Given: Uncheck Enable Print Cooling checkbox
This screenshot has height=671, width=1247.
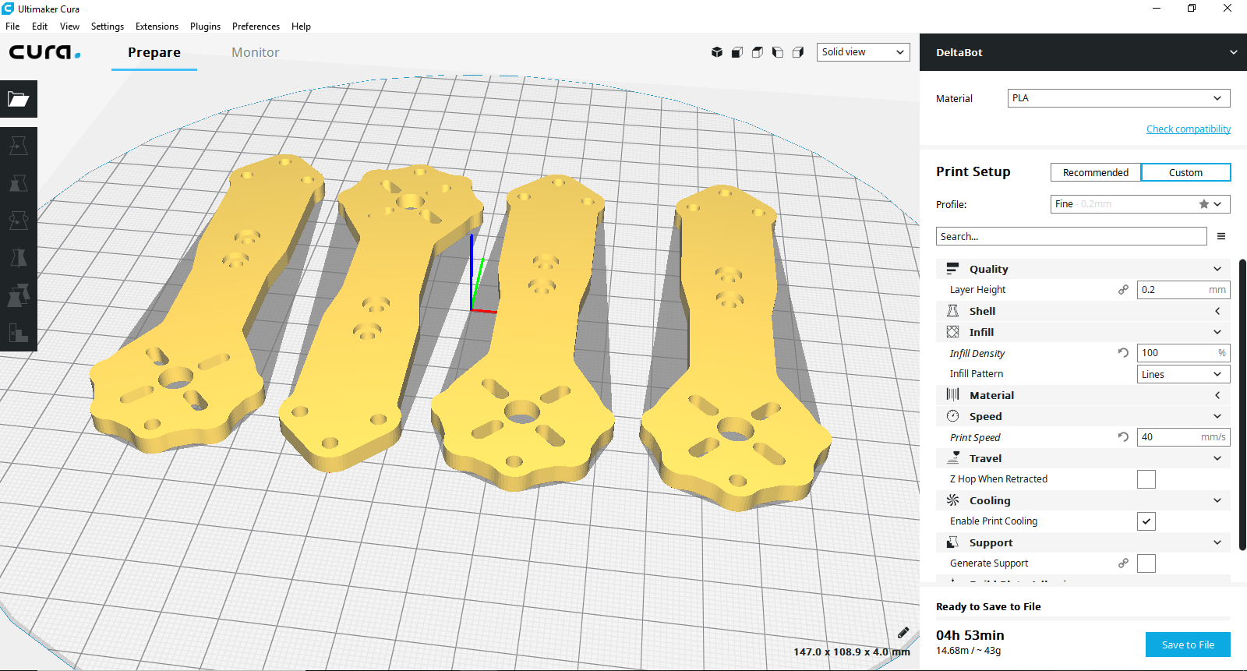Looking at the screenshot, I should [1146, 521].
